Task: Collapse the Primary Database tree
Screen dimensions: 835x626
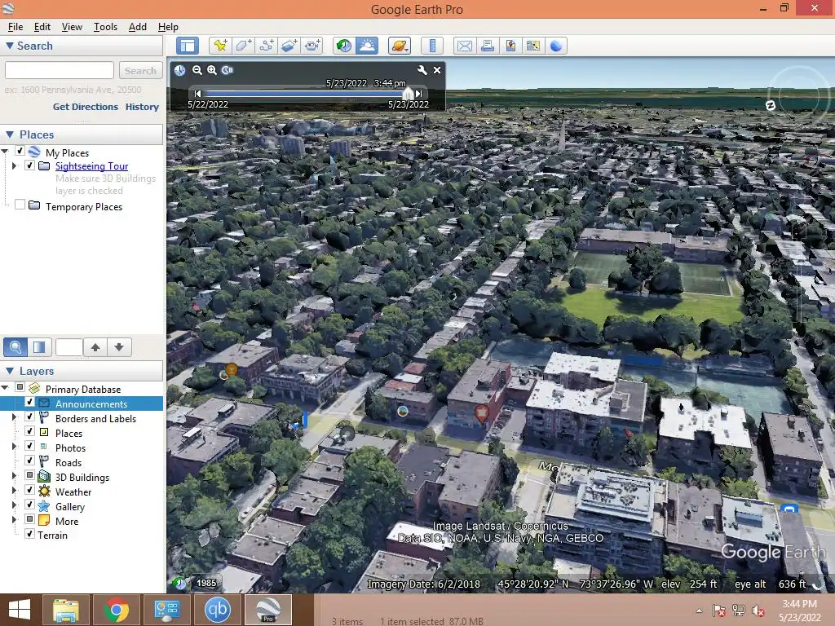Action: click(5, 388)
